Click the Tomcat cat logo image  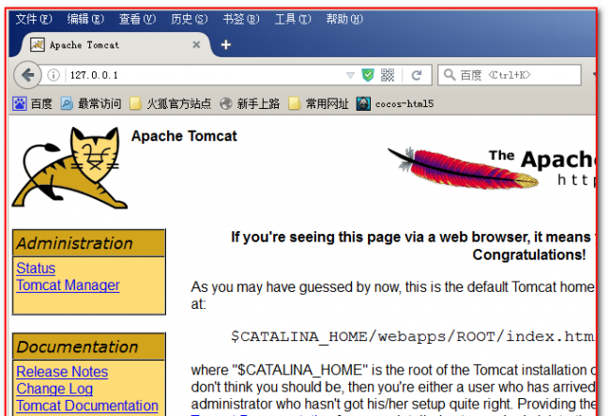point(69,168)
